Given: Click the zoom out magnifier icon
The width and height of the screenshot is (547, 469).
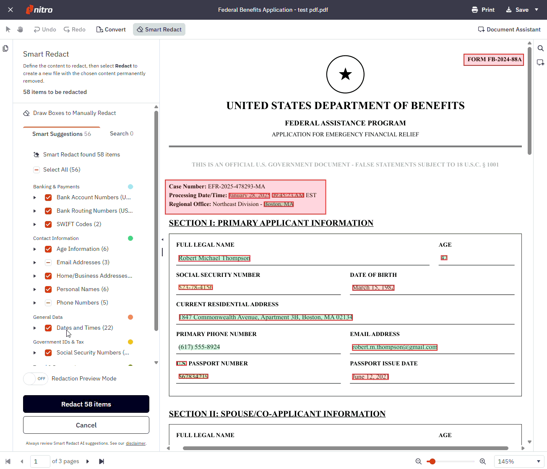Looking at the screenshot, I should tap(418, 461).
